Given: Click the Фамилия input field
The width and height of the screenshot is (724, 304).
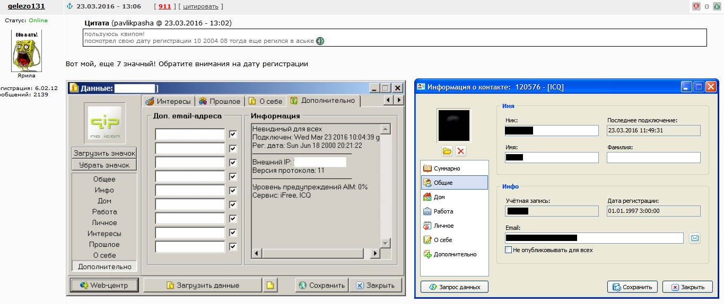Looking at the screenshot, I should (653, 157).
